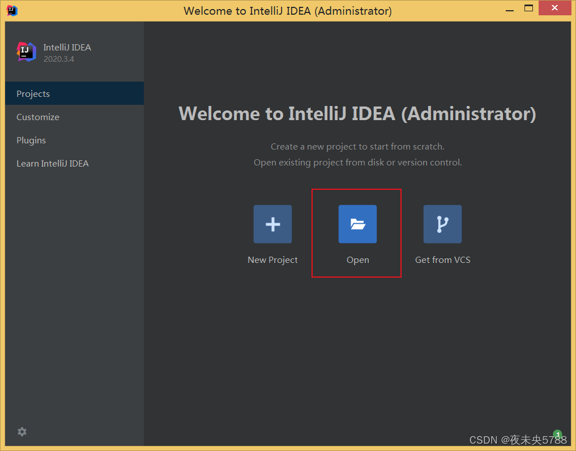Go to Learn IntelliJ IDEA tab
The width and height of the screenshot is (576, 451).
(75, 164)
